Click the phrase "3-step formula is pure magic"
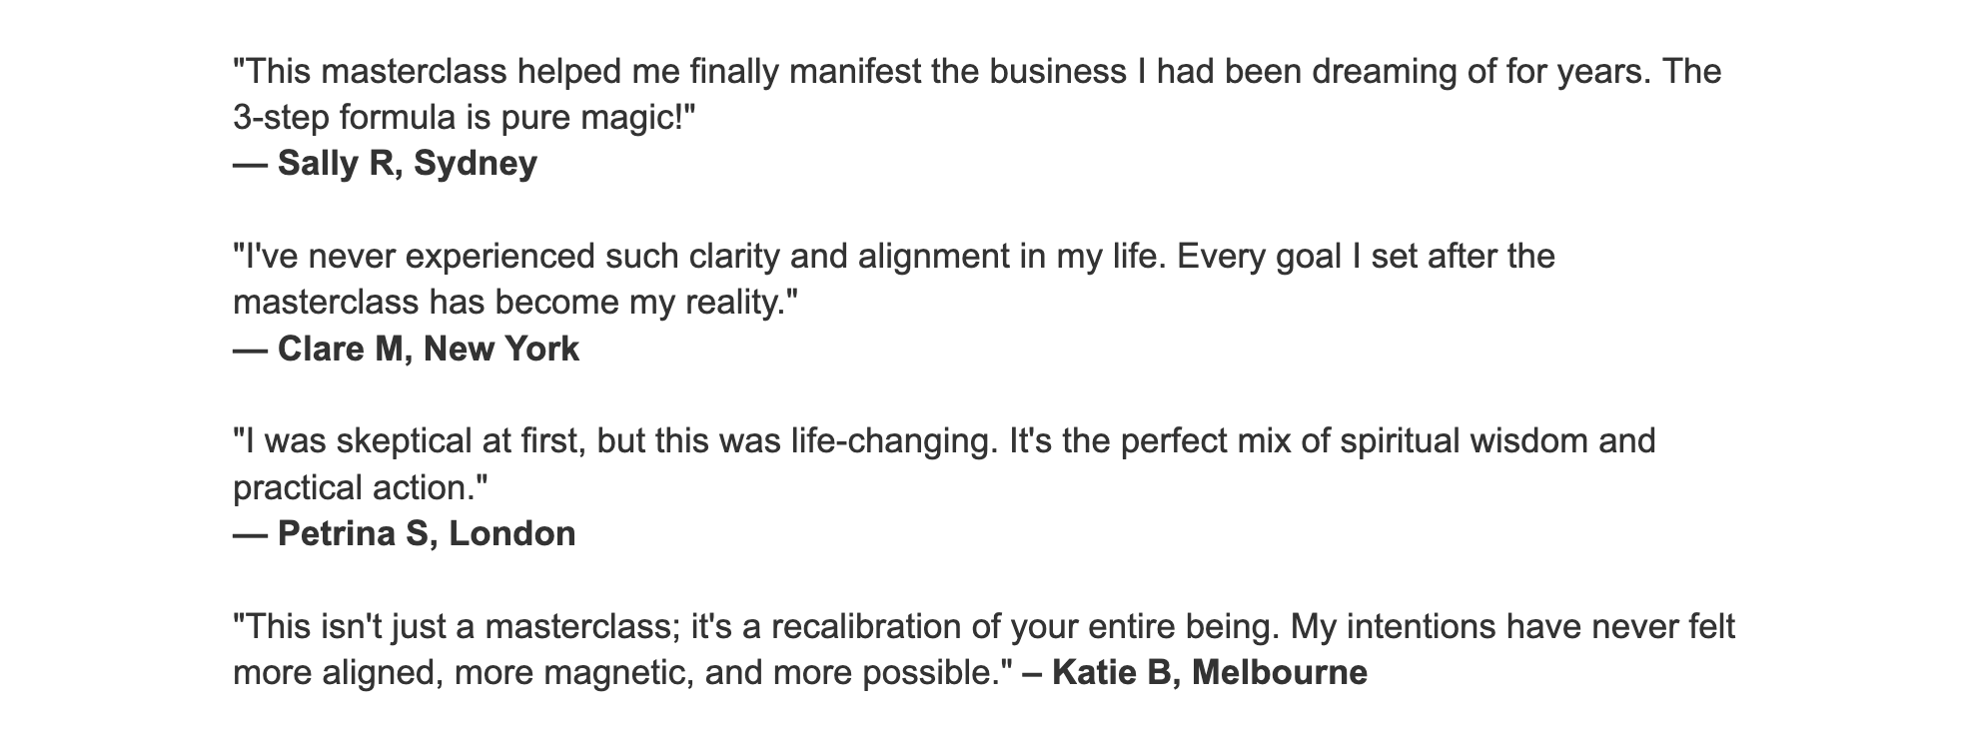The height and width of the screenshot is (729, 1974). 457,118
